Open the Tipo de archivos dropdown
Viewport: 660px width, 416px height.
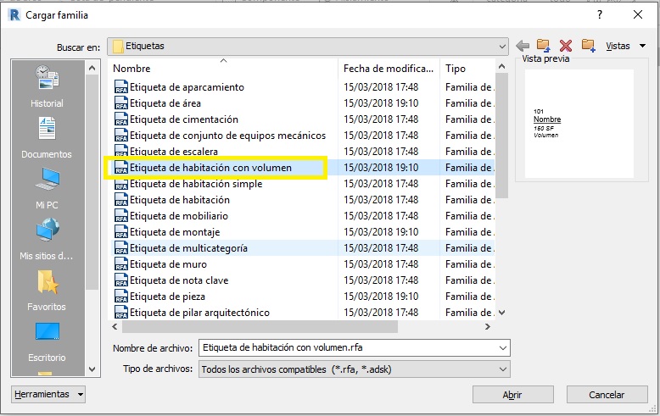(502, 369)
